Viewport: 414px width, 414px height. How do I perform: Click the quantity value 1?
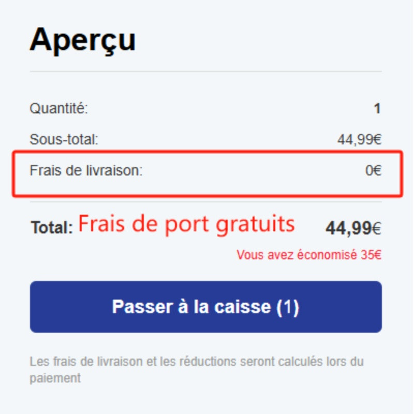pos(378,109)
